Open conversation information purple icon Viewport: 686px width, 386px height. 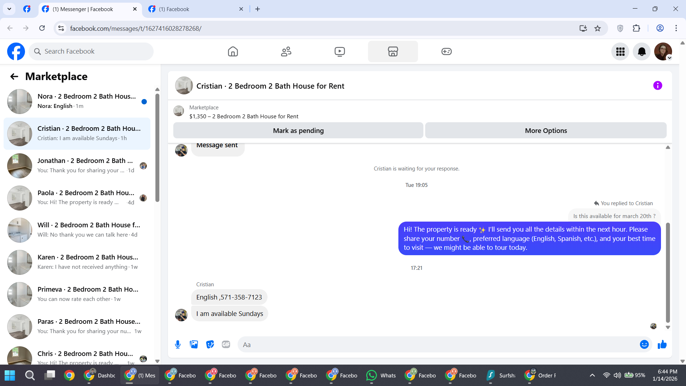(x=657, y=86)
